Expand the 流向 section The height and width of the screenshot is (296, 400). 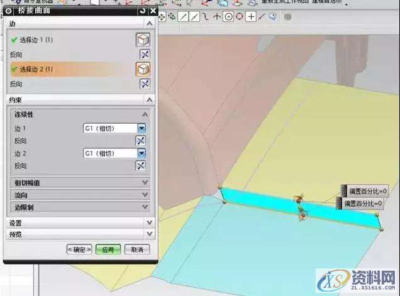[145, 195]
